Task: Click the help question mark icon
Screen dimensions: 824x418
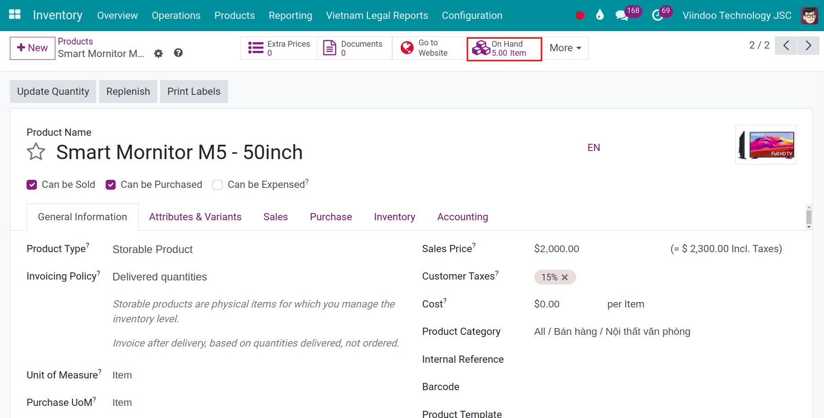Action: point(178,53)
